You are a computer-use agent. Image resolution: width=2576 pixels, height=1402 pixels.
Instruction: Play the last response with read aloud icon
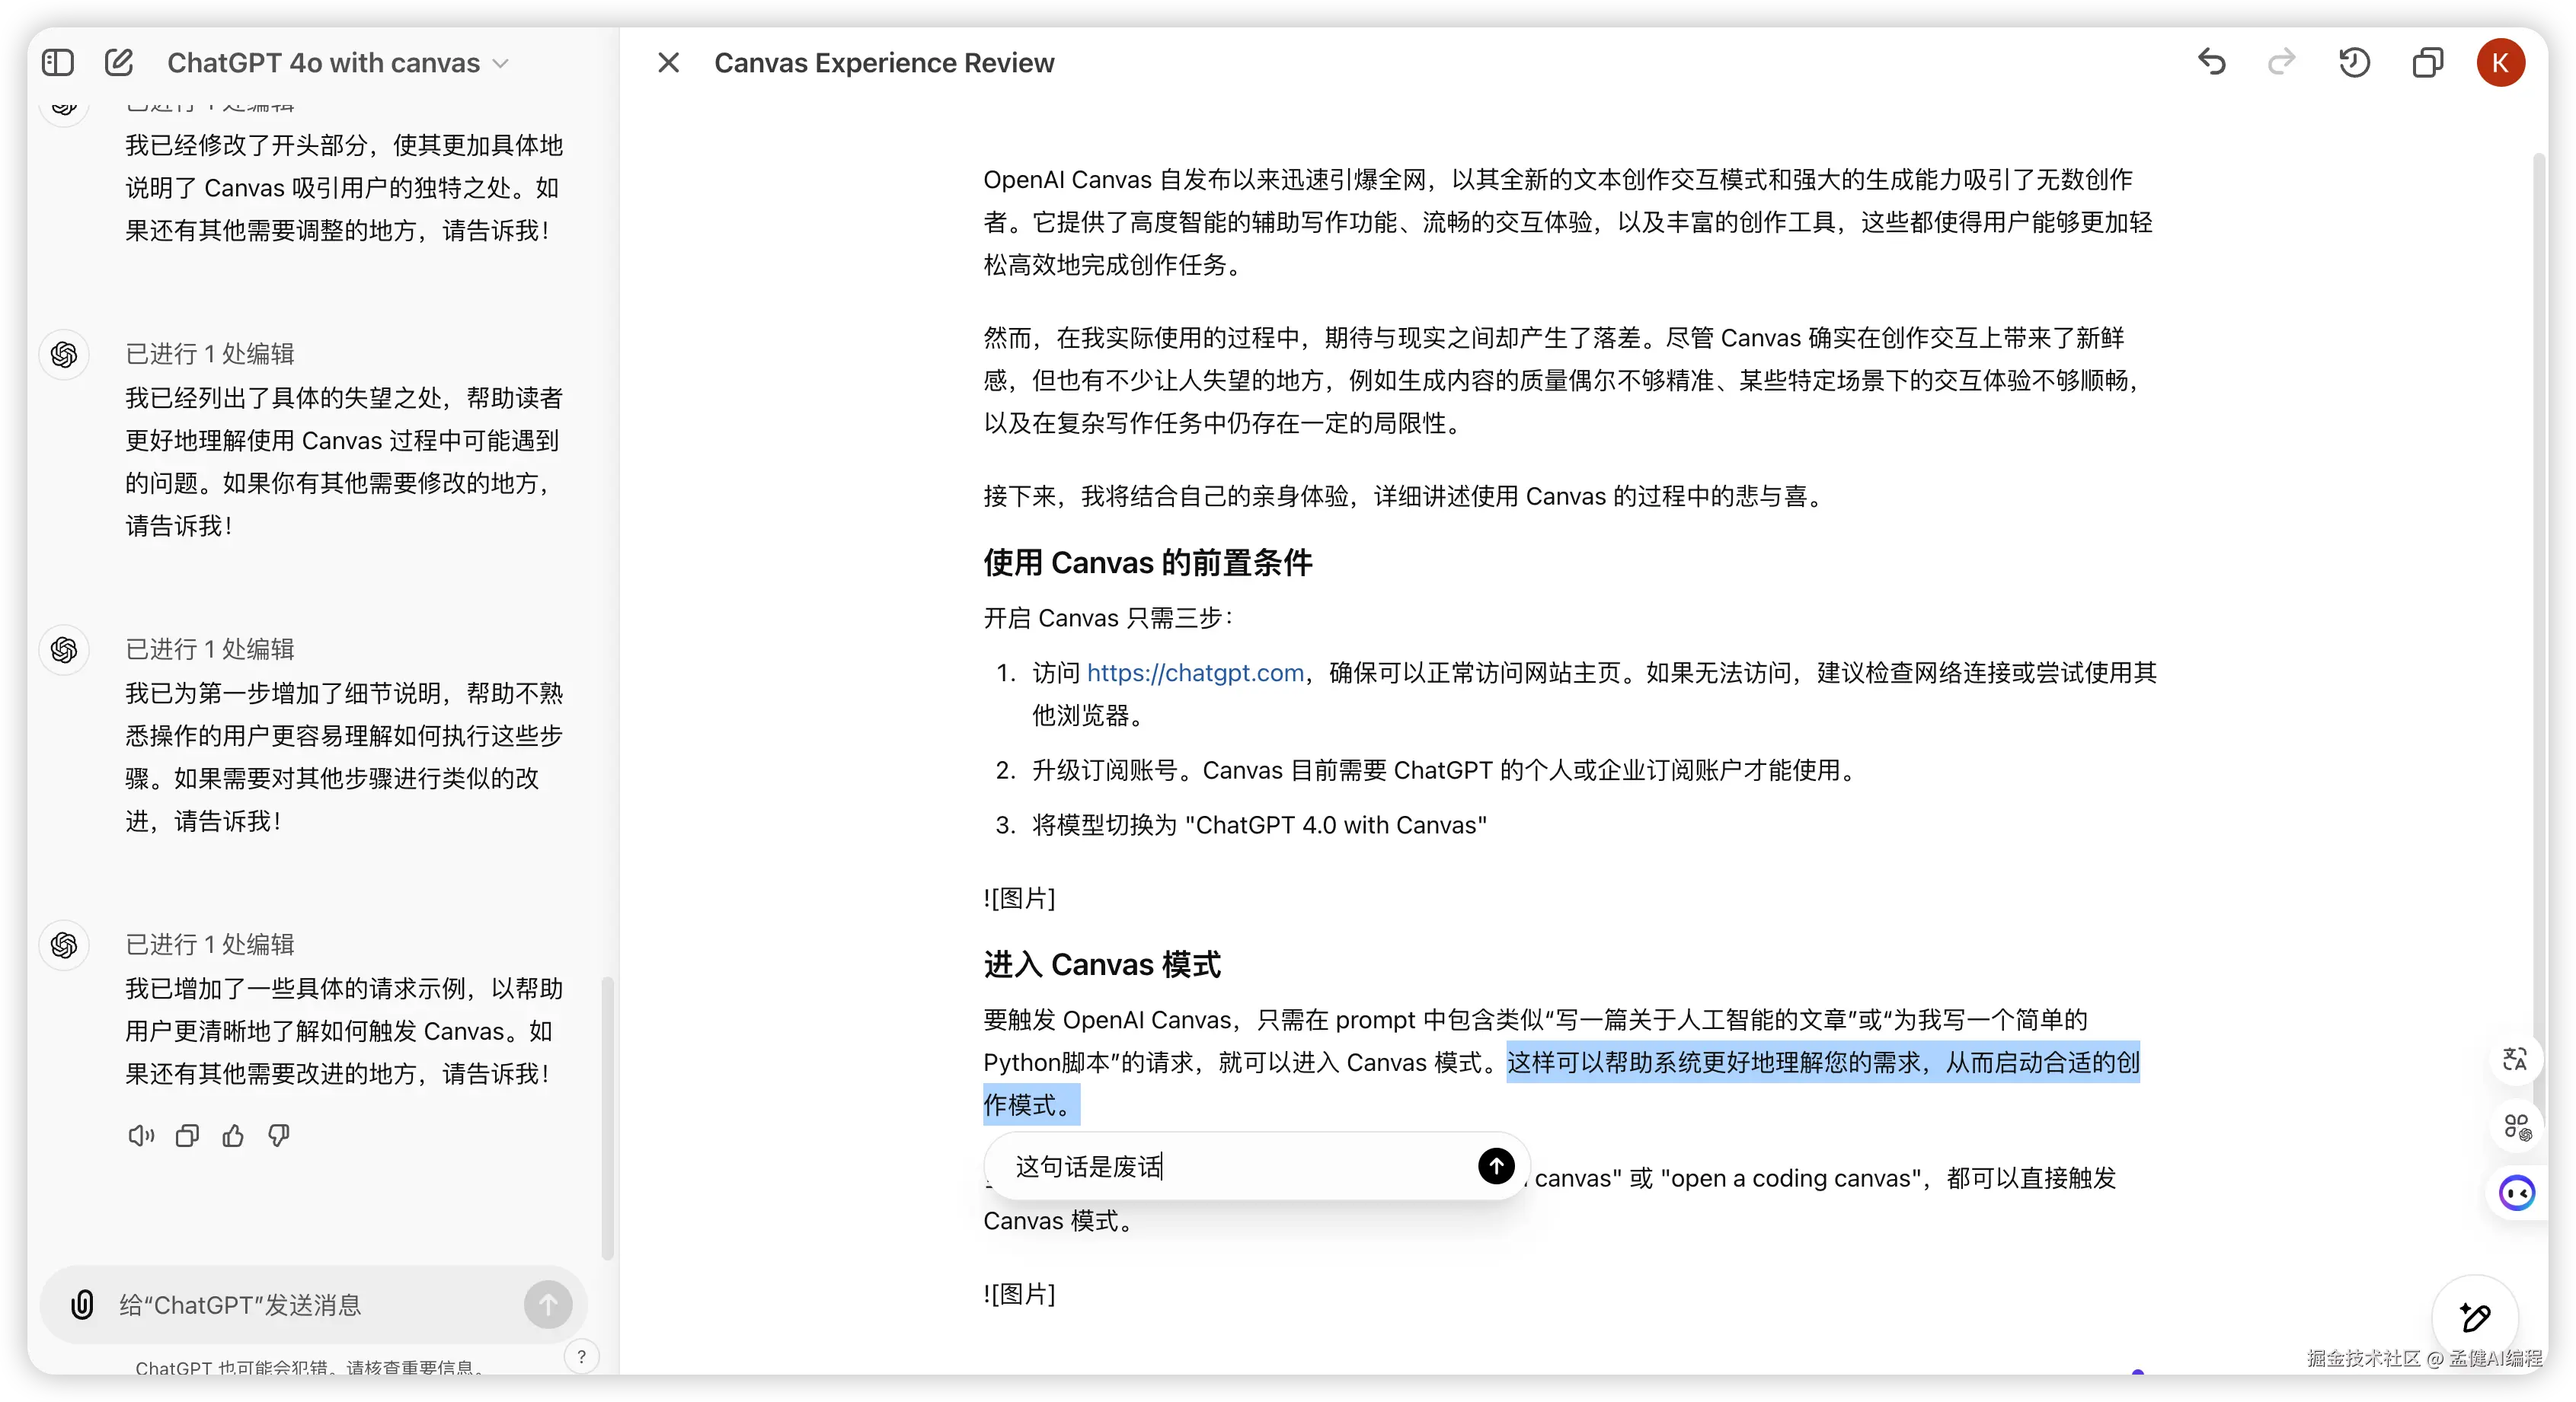141,1135
